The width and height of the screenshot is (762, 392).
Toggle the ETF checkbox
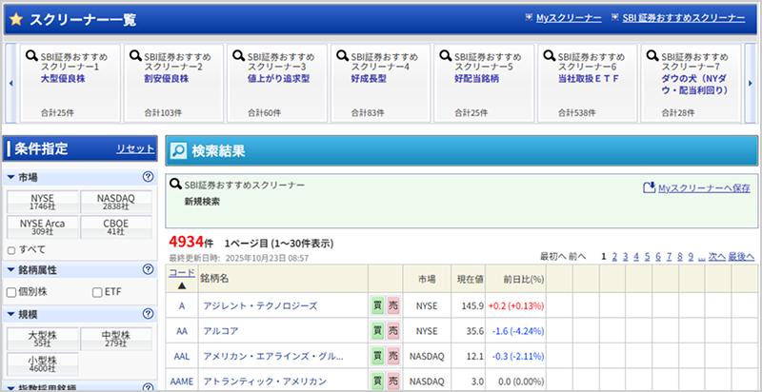coord(96,291)
